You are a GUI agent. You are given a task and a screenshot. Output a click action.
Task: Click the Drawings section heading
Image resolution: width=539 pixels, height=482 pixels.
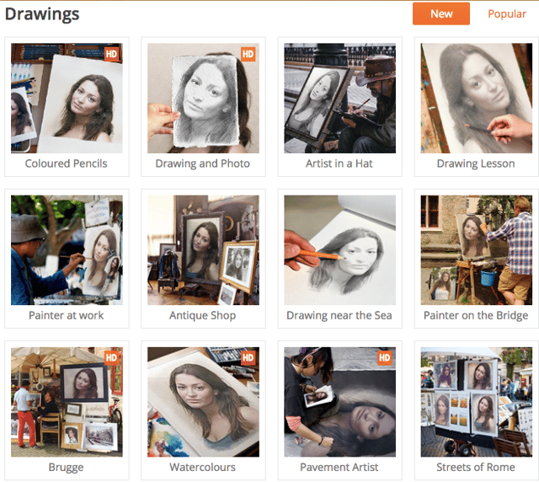42,14
